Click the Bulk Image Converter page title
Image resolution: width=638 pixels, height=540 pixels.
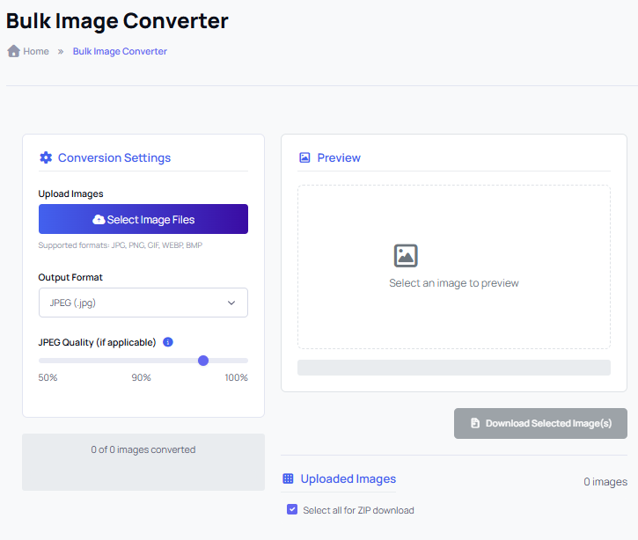[x=117, y=21]
